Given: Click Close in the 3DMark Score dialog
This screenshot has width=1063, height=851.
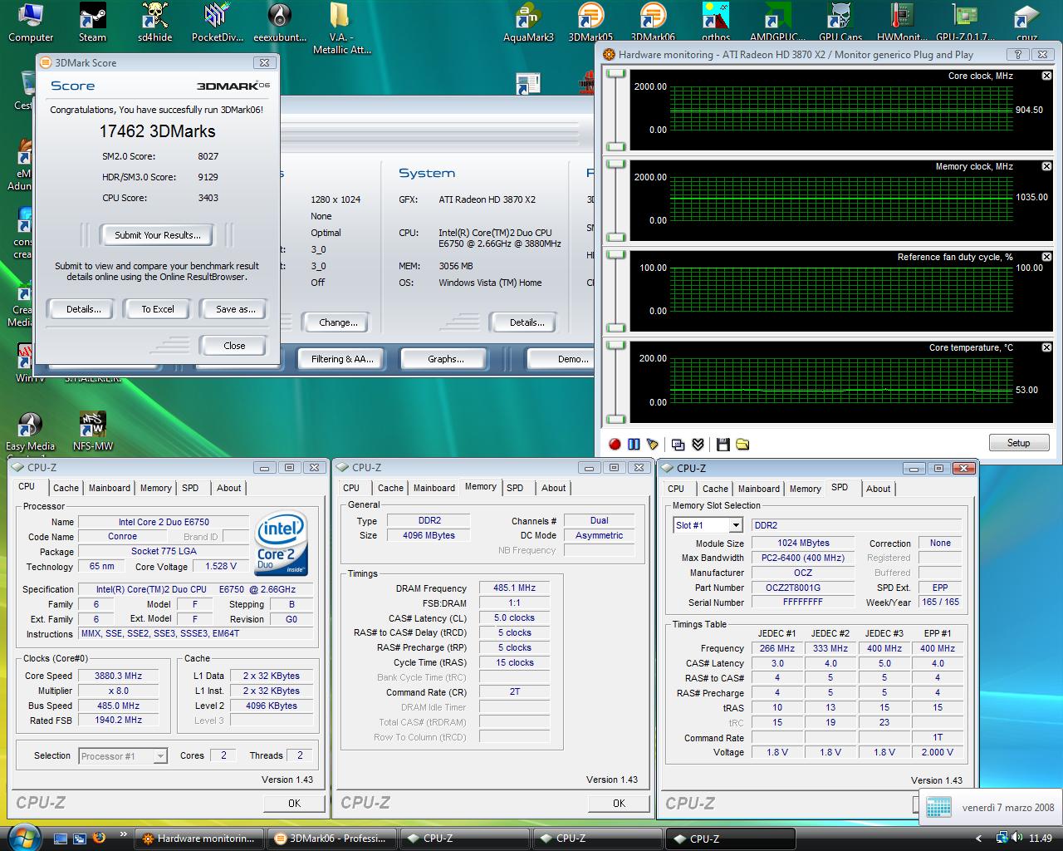Looking at the screenshot, I should pos(234,346).
